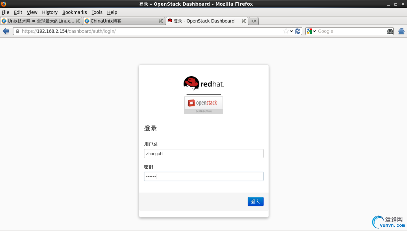Open the Help menu
407x231 pixels.
click(x=112, y=12)
